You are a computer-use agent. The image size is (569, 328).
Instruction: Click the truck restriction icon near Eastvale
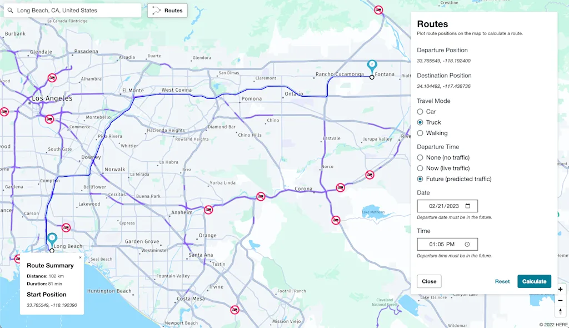371,174
